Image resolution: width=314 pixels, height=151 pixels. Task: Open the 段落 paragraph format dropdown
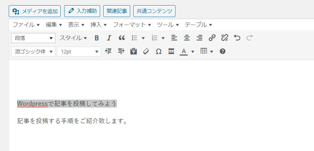[33, 38]
